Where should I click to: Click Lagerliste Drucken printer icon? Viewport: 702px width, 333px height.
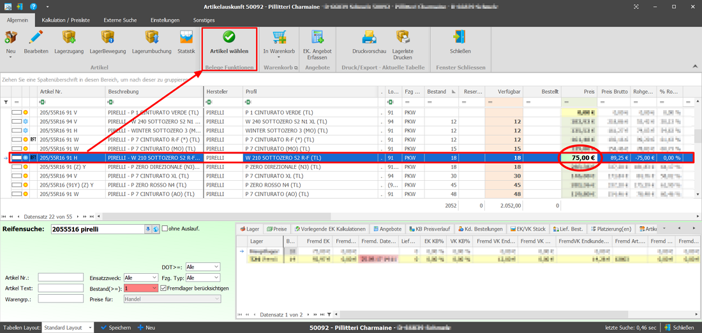tap(402, 38)
